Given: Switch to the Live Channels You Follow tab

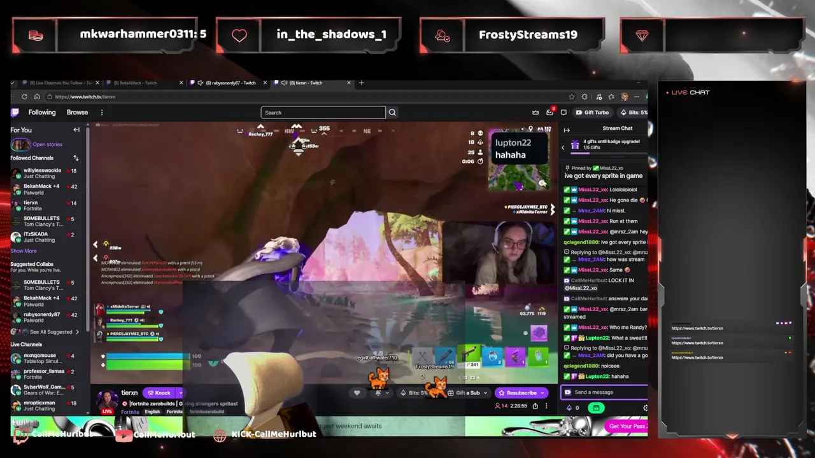Looking at the screenshot, I should click(x=60, y=83).
